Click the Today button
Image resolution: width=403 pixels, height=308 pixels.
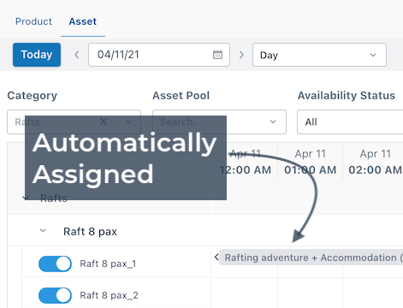point(37,55)
